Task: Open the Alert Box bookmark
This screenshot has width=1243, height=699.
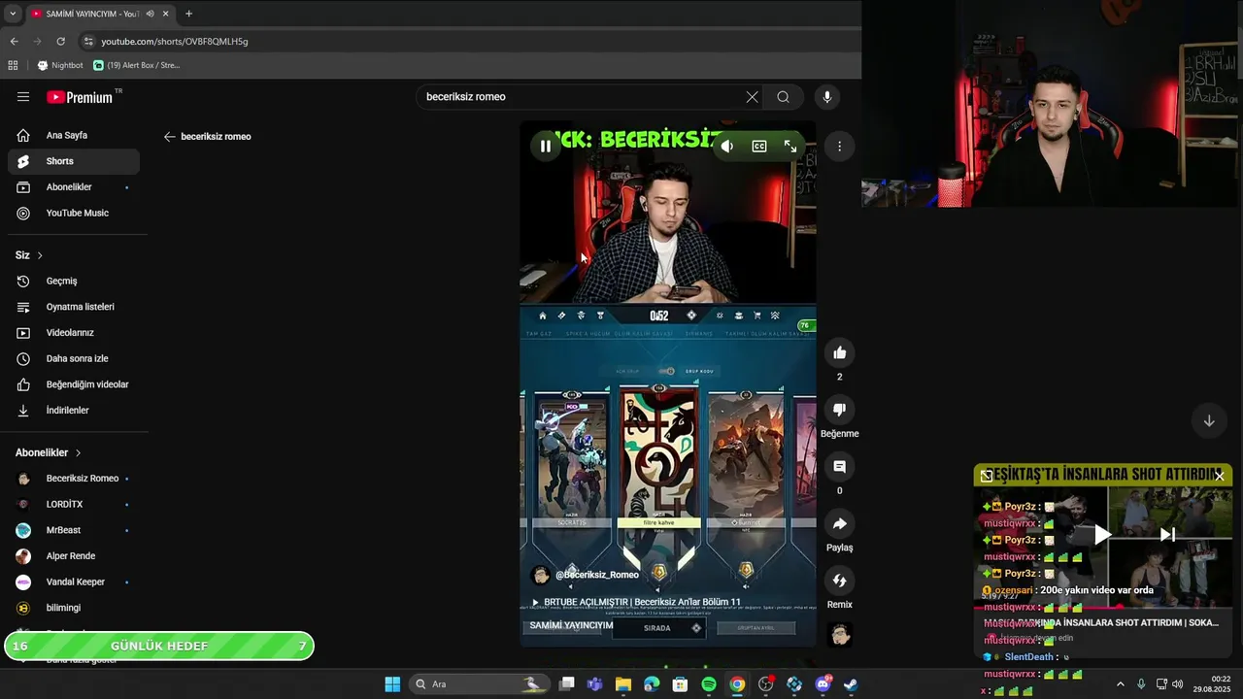Action: point(137,66)
